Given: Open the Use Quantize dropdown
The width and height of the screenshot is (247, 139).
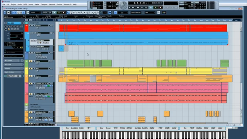Looking at the screenshot, I should click(136, 13).
